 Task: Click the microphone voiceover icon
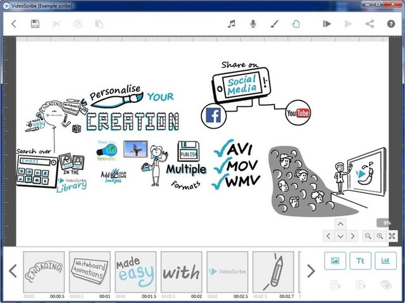253,24
